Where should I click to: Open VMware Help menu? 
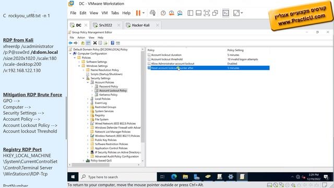point(126,13)
